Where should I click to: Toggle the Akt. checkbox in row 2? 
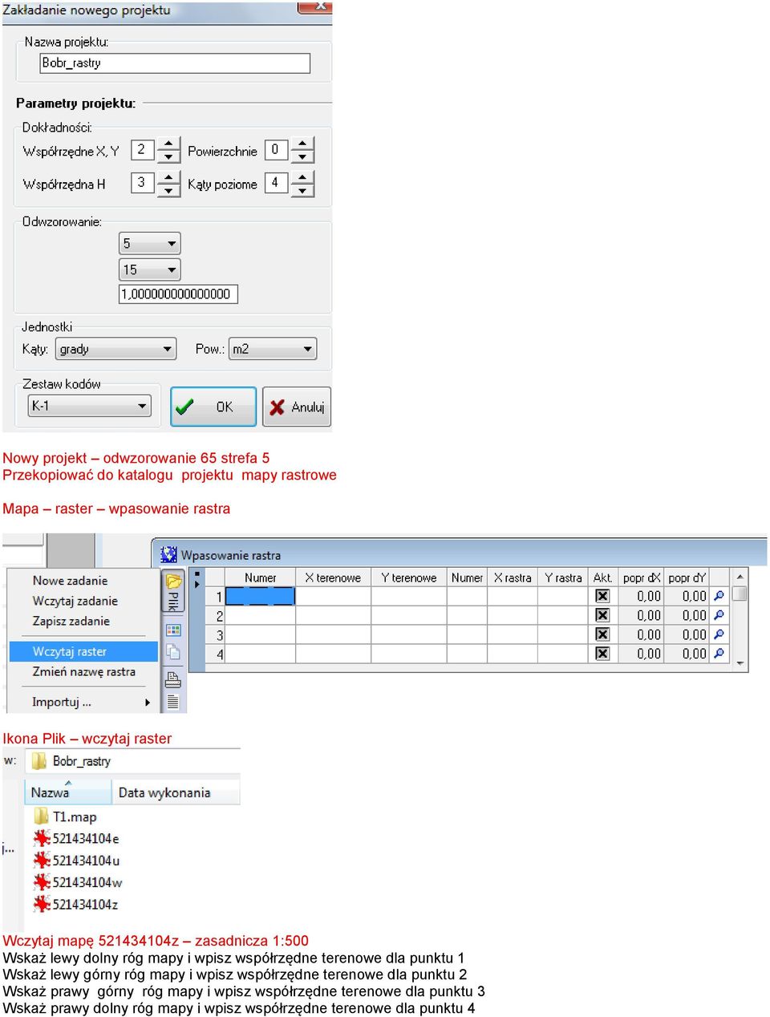tap(602, 615)
